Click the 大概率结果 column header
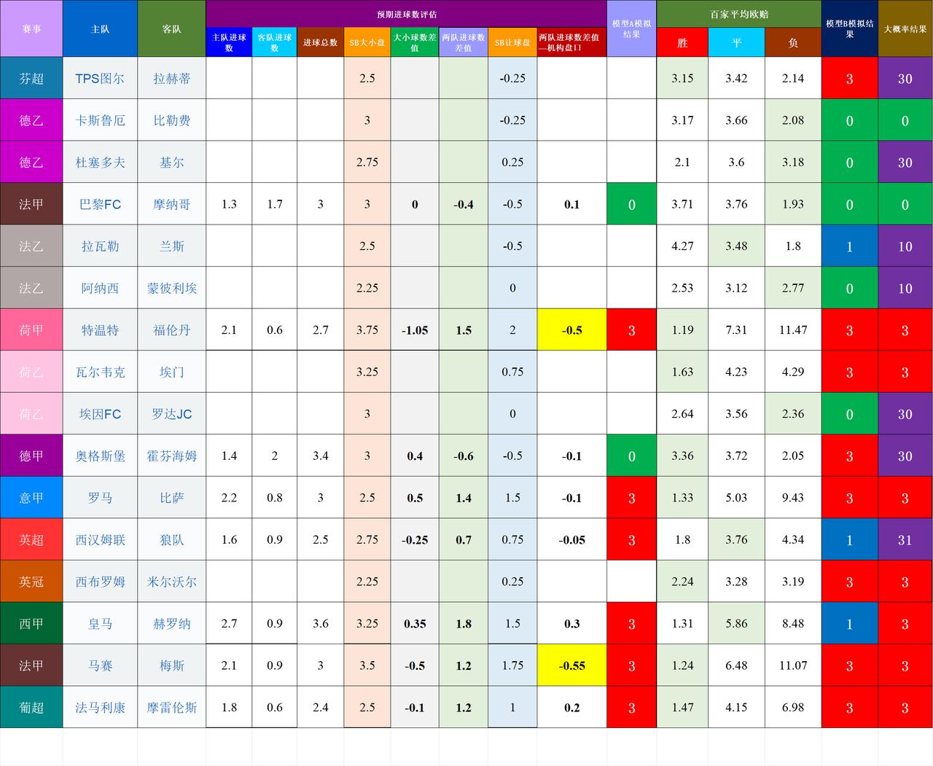 click(905, 28)
